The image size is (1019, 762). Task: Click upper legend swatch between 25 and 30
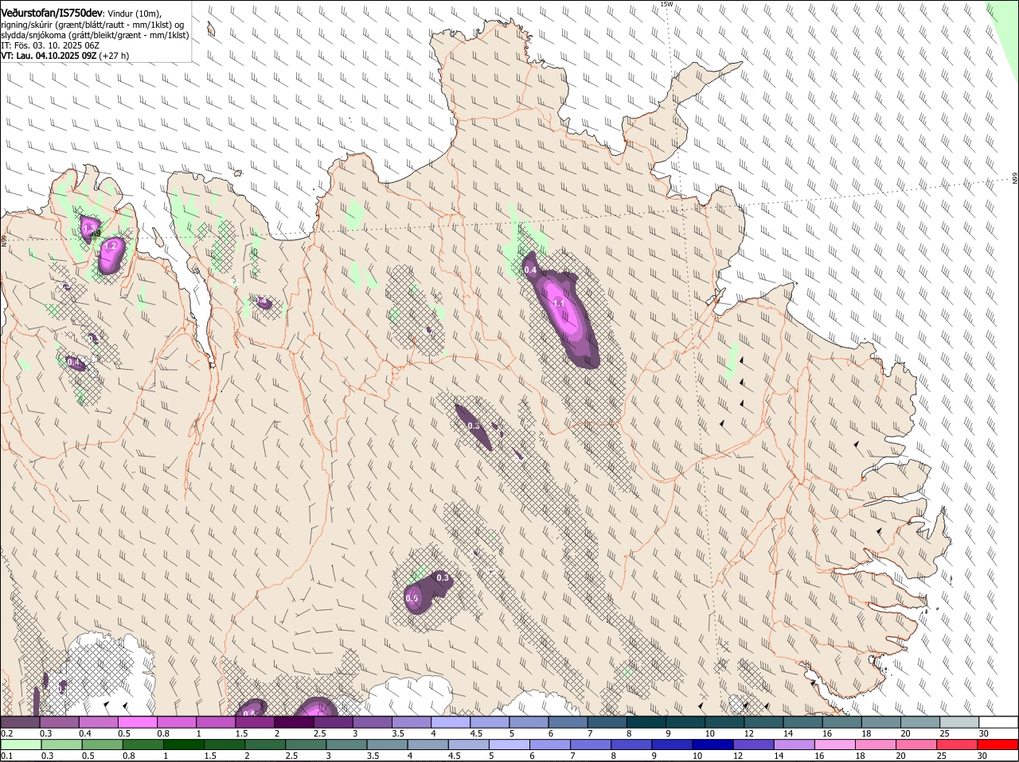[960, 722]
